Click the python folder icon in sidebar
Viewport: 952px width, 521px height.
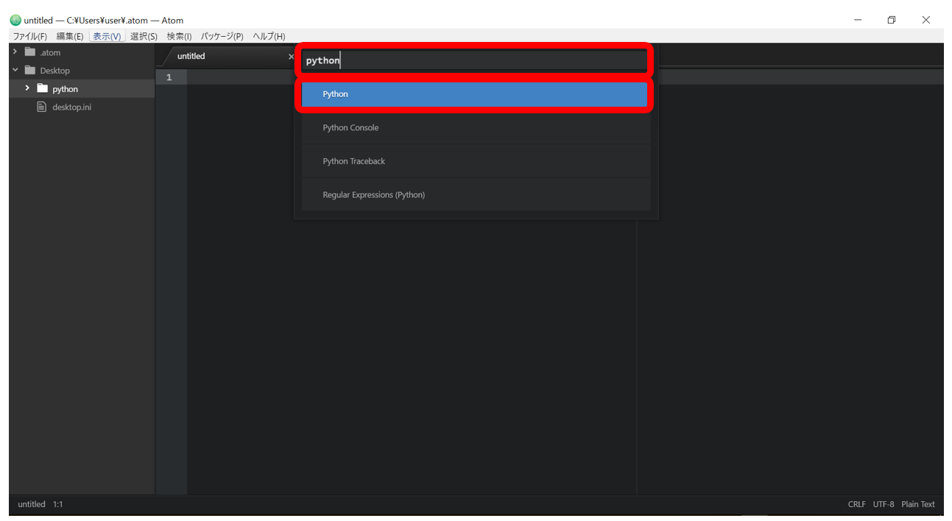click(x=43, y=89)
